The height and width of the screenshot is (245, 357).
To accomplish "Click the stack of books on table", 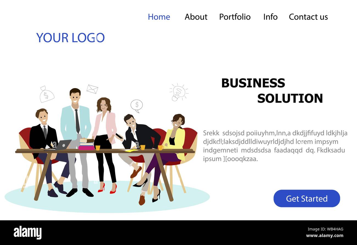I will (87, 144).
